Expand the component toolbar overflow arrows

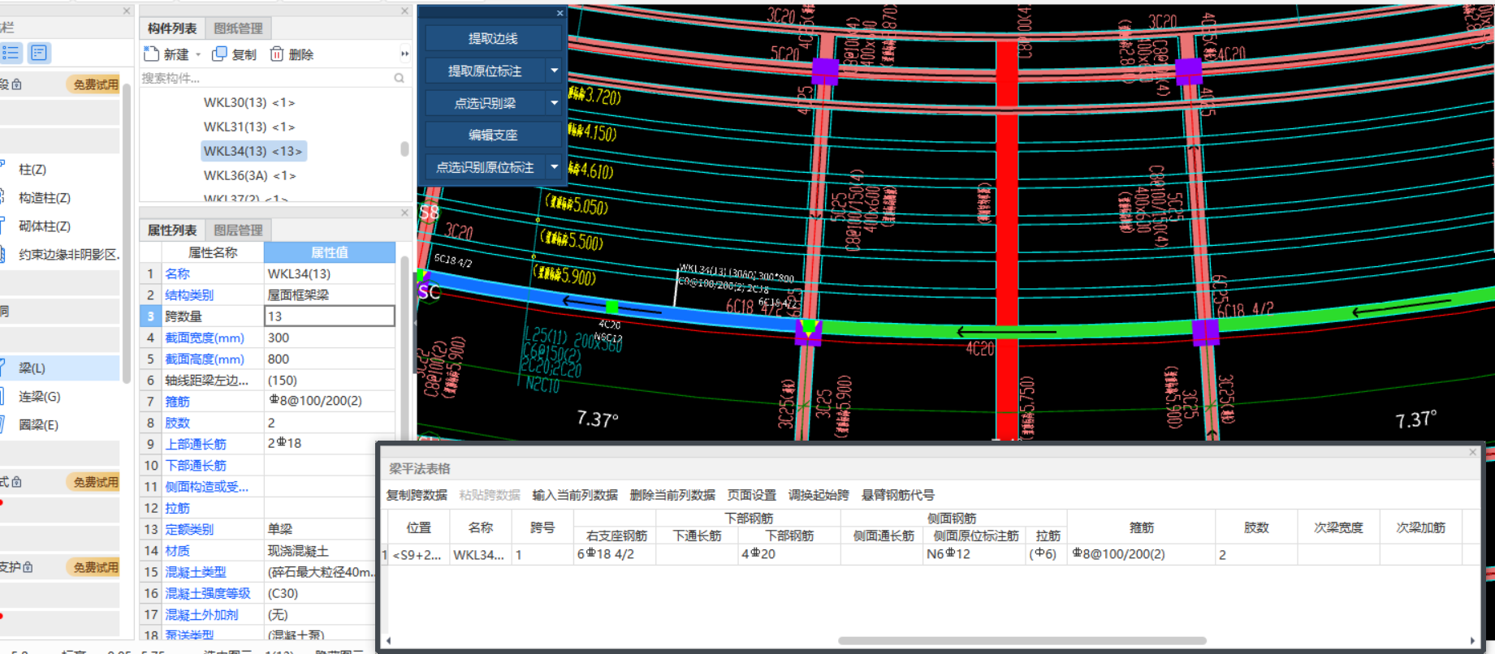(404, 54)
